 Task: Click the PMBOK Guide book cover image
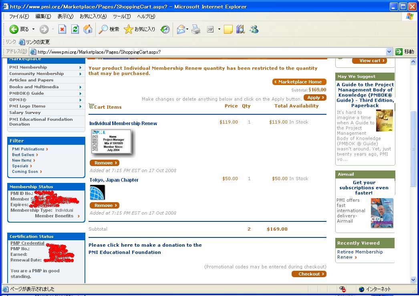click(x=384, y=120)
